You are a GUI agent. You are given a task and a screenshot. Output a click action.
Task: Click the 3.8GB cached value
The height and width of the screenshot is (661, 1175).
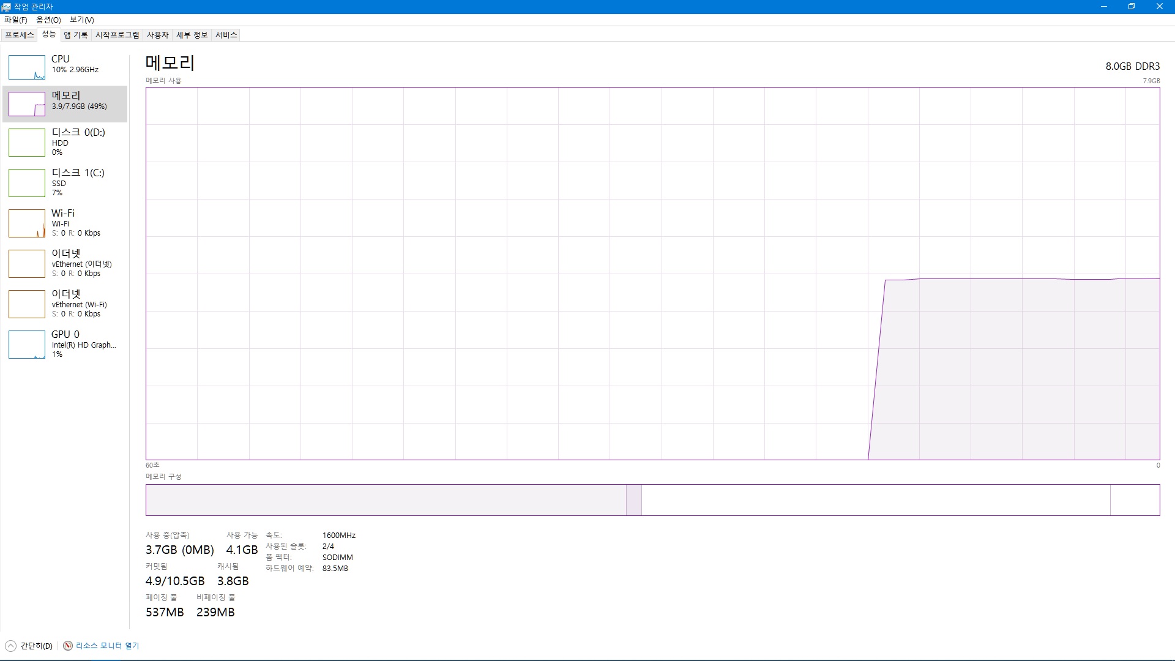[x=233, y=581]
